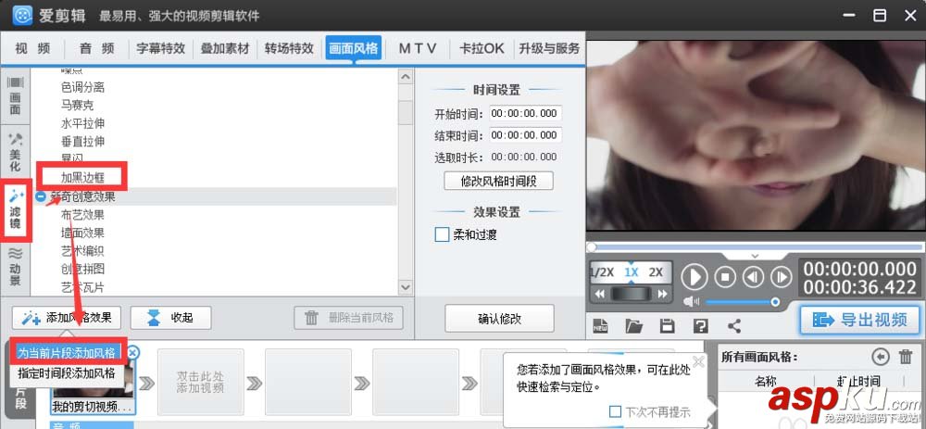
Task: Click the 导出视频 export button
Action: (x=860, y=320)
